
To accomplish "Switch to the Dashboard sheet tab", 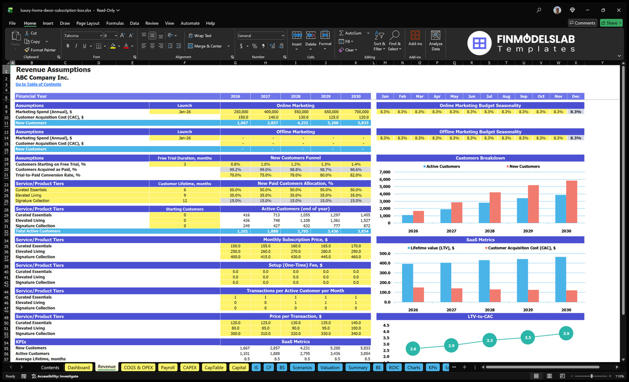I will point(79,367).
